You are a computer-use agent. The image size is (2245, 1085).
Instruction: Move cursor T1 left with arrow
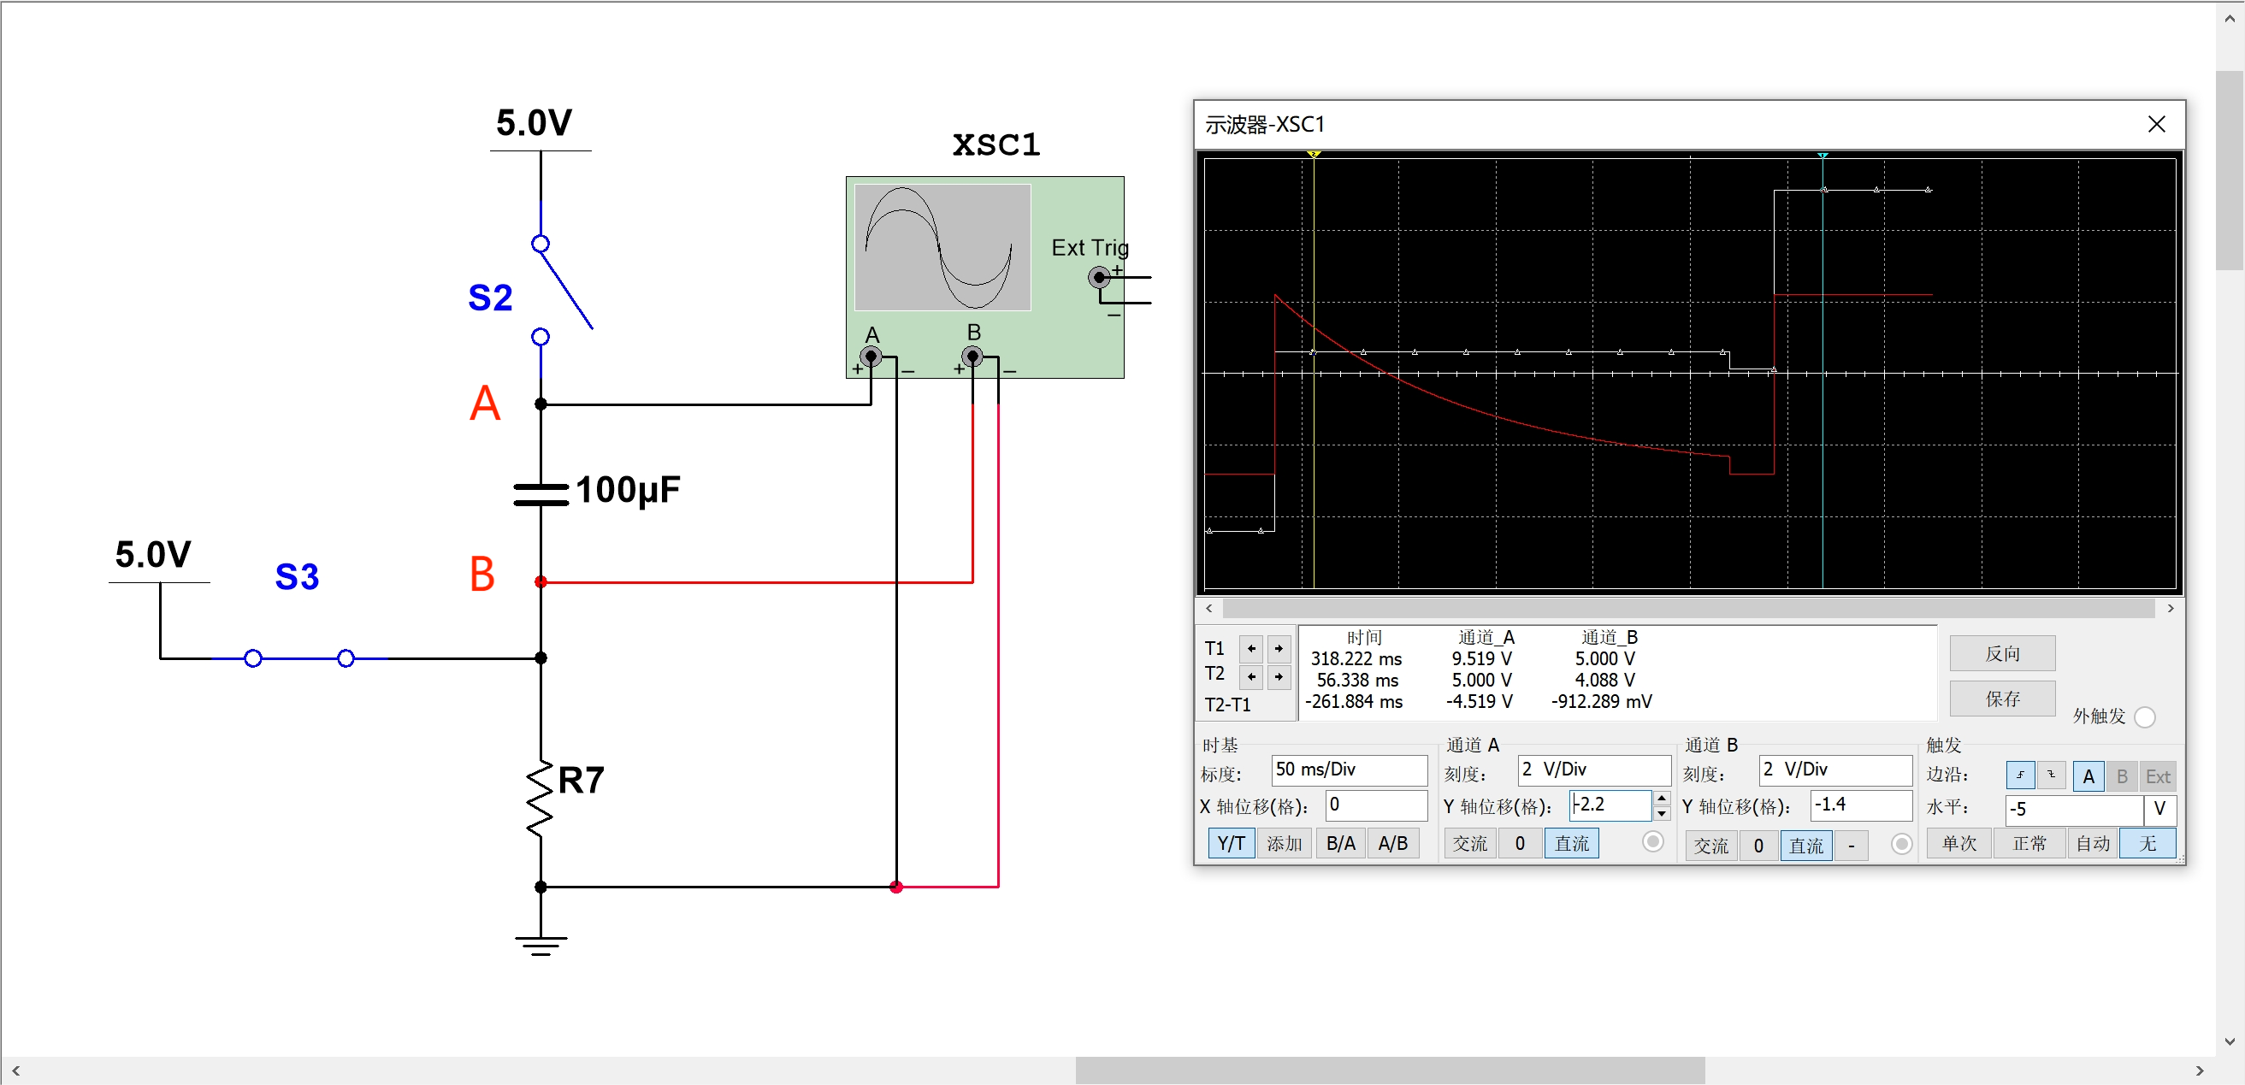1251,648
